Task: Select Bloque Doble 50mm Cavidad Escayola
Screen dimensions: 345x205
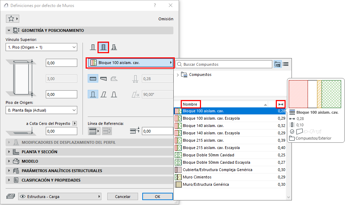Action: [x=230, y=162]
